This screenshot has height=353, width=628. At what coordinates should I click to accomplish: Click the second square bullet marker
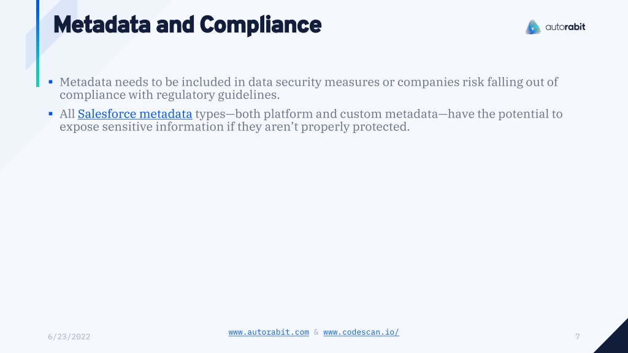point(50,113)
